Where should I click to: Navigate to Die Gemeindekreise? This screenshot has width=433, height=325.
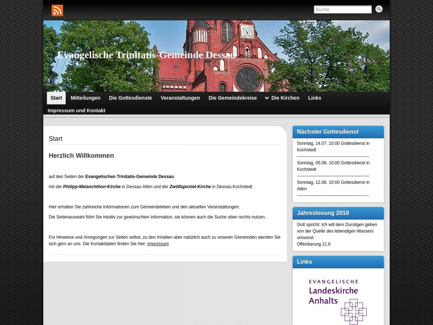233,98
